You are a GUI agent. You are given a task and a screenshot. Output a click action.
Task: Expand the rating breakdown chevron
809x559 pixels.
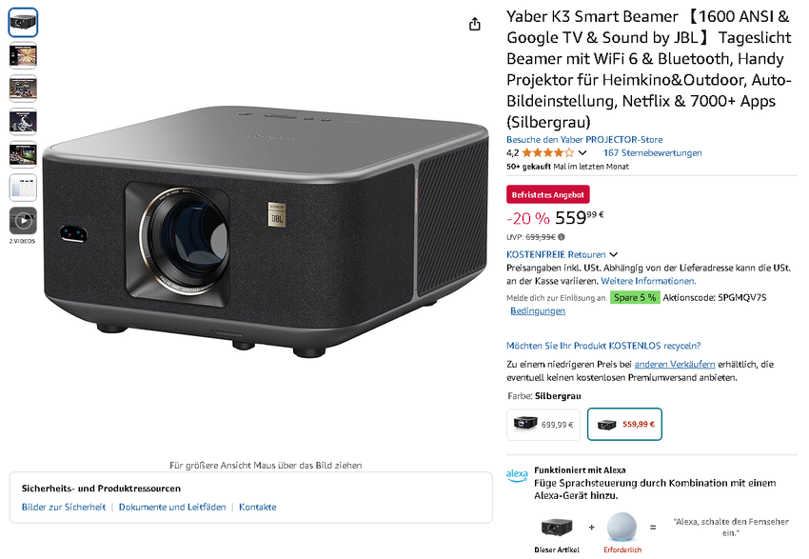pos(582,152)
